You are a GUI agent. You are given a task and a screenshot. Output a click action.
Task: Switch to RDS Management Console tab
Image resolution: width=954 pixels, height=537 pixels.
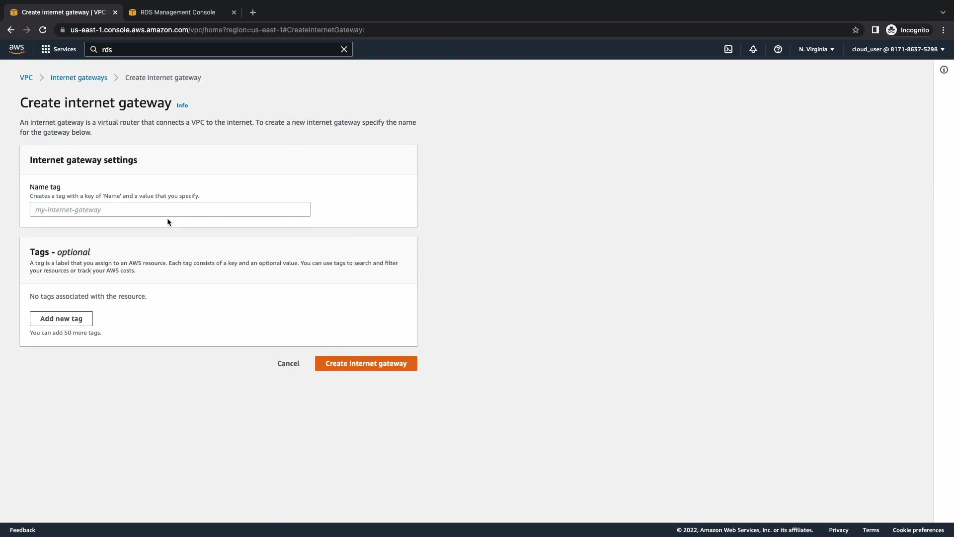178,12
